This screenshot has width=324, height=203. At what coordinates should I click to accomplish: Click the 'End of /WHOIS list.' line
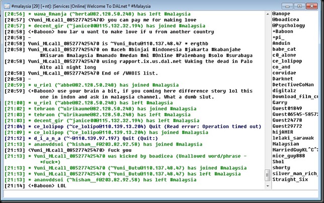pos(81,73)
